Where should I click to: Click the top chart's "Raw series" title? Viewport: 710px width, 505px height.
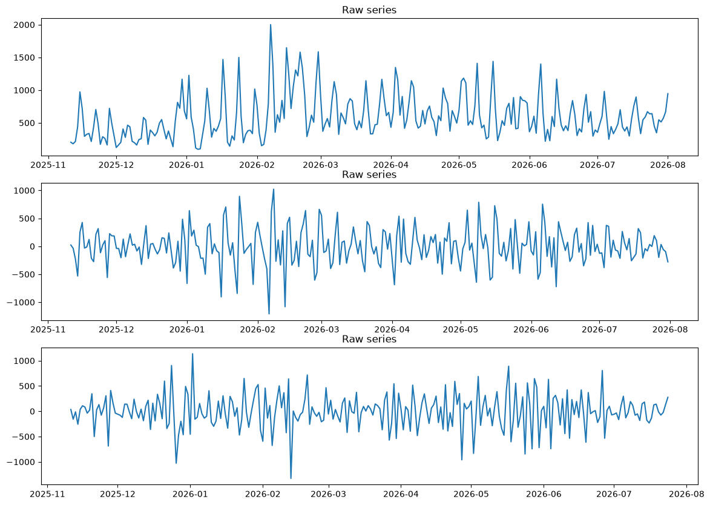[x=369, y=10]
